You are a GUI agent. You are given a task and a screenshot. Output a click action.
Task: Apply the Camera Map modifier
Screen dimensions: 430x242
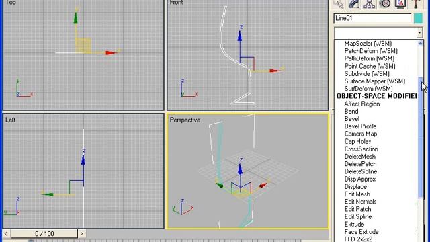(x=361, y=134)
